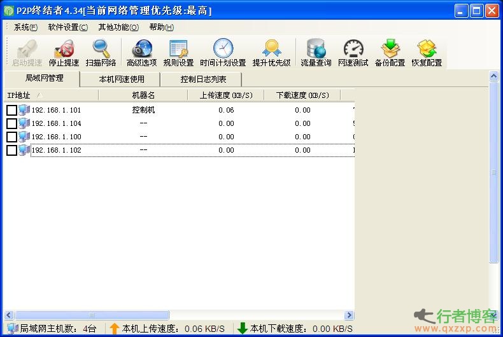Screen dimensions: 503x337
Task: Open the 系统(F) menu
Action: click(25, 27)
